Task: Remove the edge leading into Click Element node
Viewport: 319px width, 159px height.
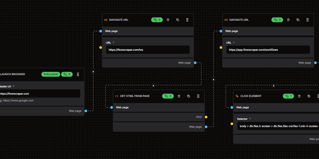Action: 274,86
